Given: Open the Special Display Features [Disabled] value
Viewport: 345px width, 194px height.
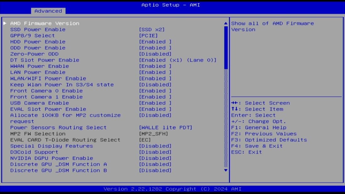Looking at the screenshot, I should tap(155, 146).
